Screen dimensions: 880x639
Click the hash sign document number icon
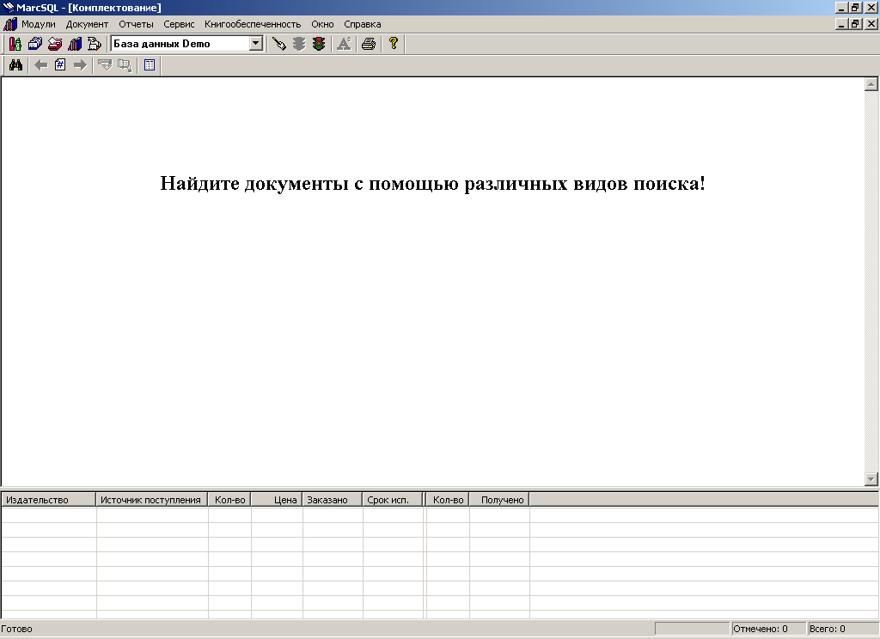tap(60, 65)
